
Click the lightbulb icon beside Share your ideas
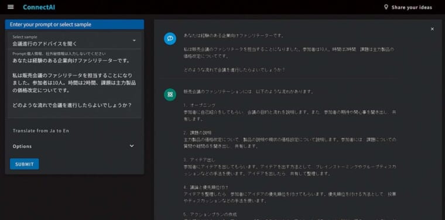click(x=386, y=7)
